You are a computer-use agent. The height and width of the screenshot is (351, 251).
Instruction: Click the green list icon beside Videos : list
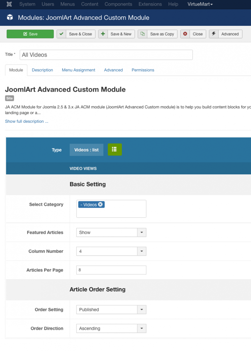(115, 150)
